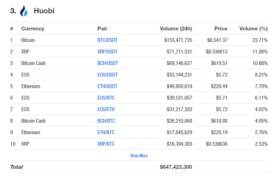Click the 2.76% volume share
The width and height of the screenshot is (280, 181).
pos(261,132)
